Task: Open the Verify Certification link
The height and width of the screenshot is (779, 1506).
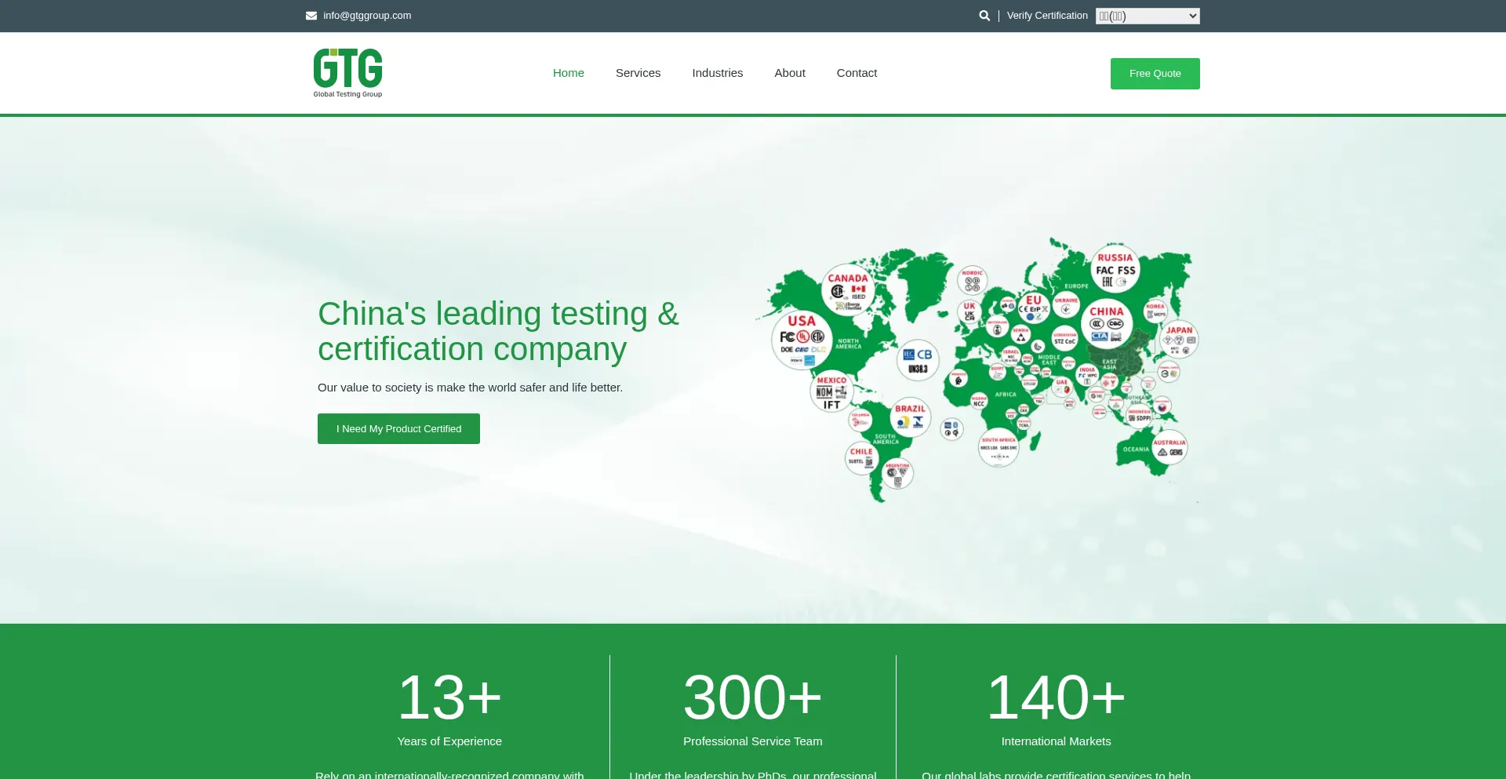Action: pyautogui.click(x=1046, y=16)
